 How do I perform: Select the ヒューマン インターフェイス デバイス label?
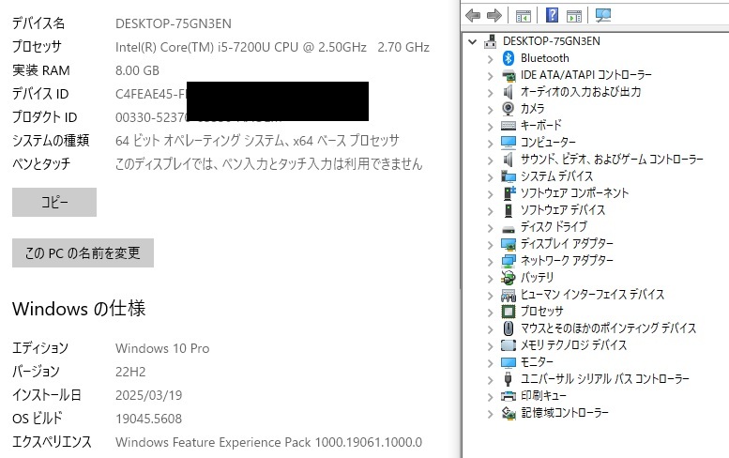(x=592, y=295)
